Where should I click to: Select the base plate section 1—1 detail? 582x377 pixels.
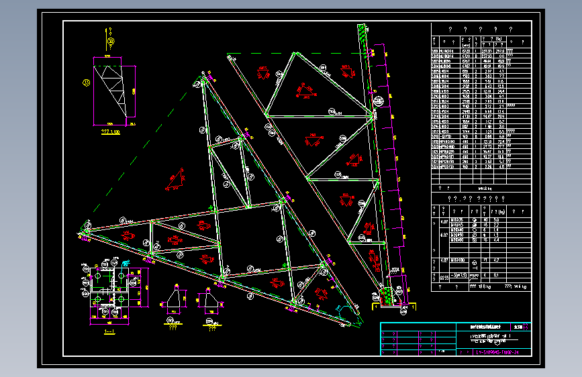click(115, 292)
